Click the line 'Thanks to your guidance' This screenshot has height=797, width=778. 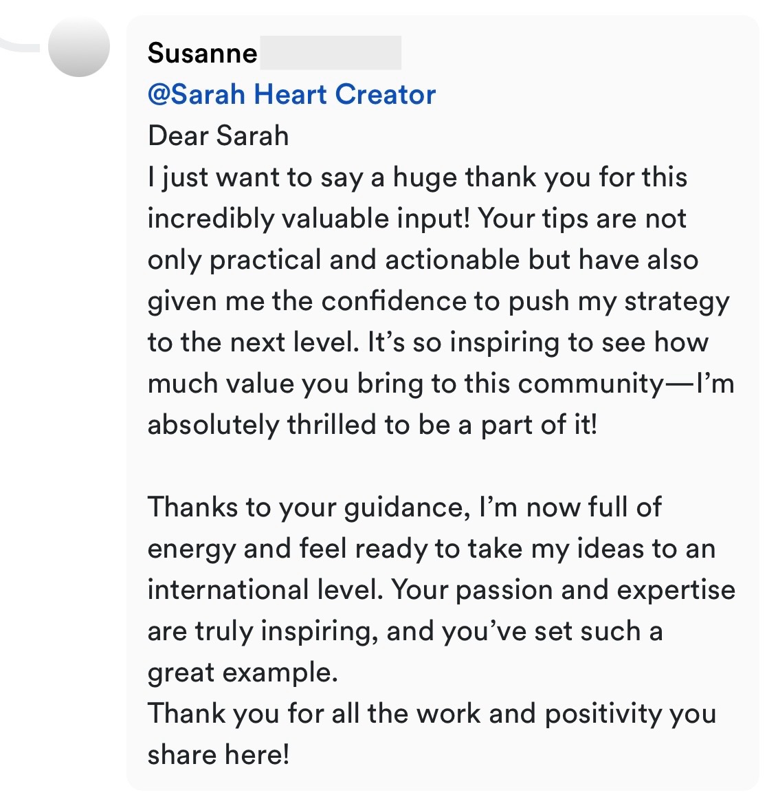click(x=405, y=507)
